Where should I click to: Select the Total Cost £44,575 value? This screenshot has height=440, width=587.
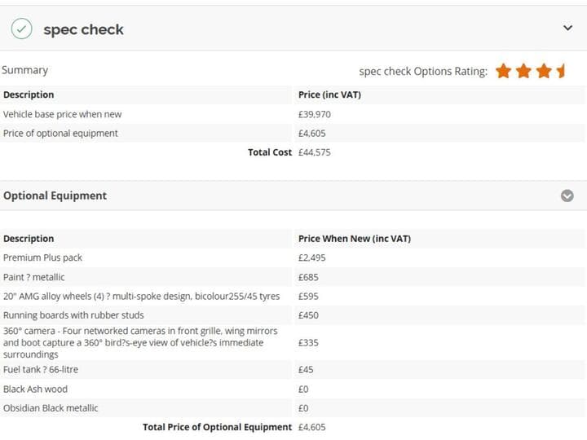pyautogui.click(x=314, y=152)
